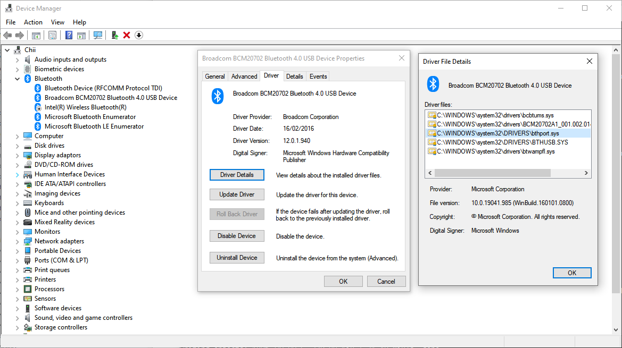
Task: Click the Scan for hardware changes icon
Action: click(x=98, y=35)
